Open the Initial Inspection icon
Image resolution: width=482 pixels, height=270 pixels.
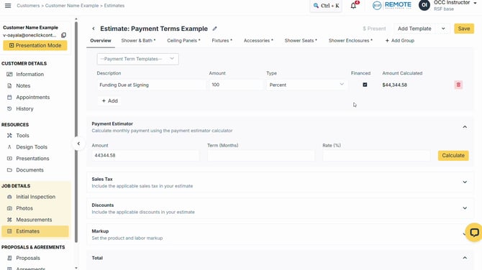click(9, 197)
